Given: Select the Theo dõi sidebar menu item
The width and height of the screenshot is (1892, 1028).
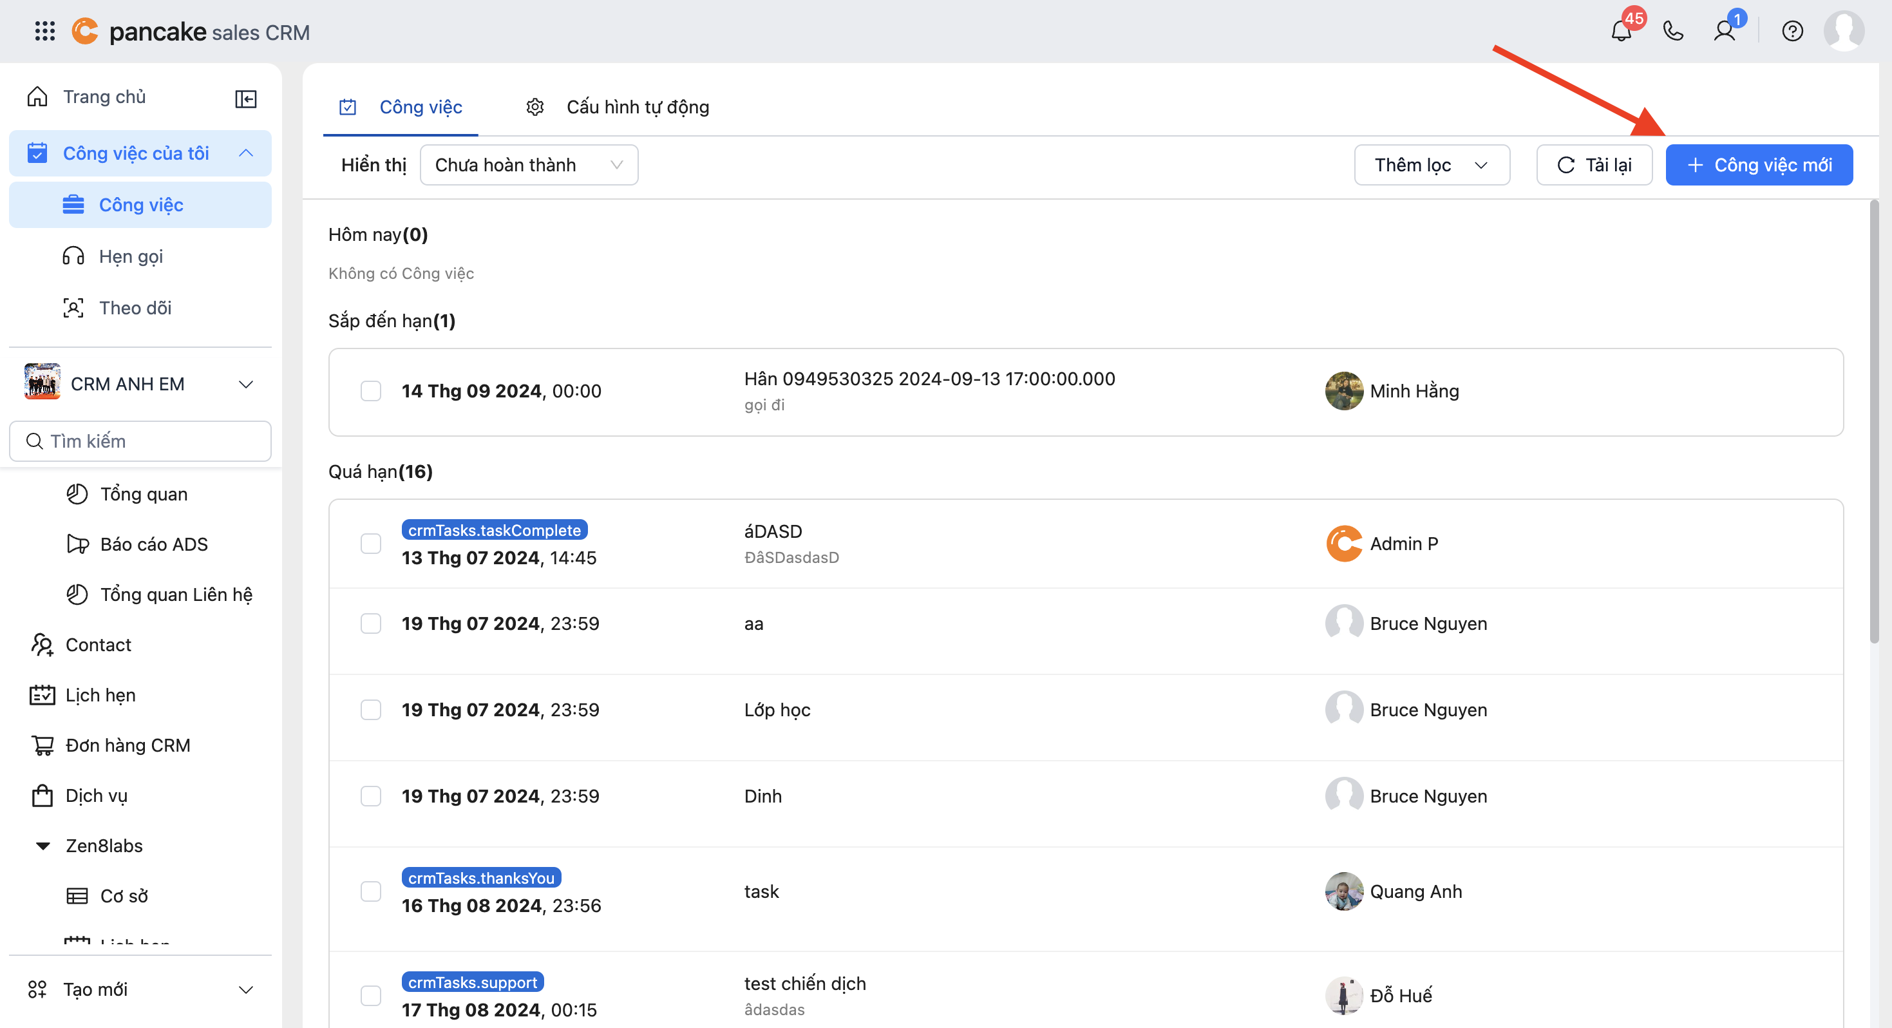Looking at the screenshot, I should point(135,308).
